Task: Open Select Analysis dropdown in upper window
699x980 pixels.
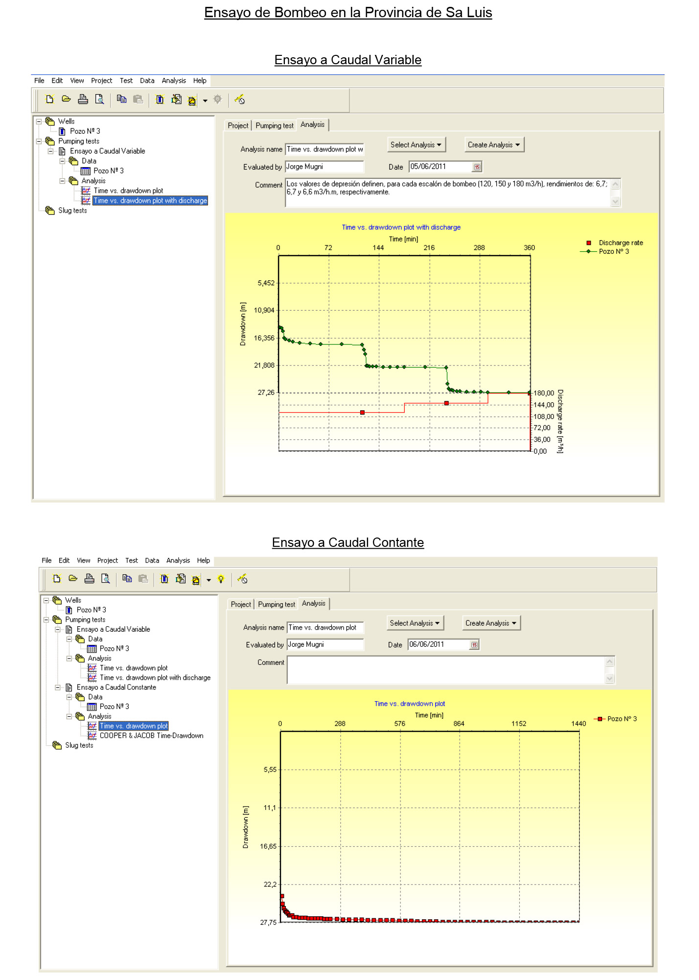Action: click(x=416, y=145)
